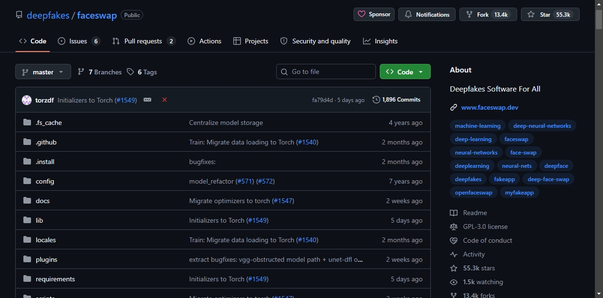Open #571 pull request link
The image size is (603, 298).
point(245,181)
